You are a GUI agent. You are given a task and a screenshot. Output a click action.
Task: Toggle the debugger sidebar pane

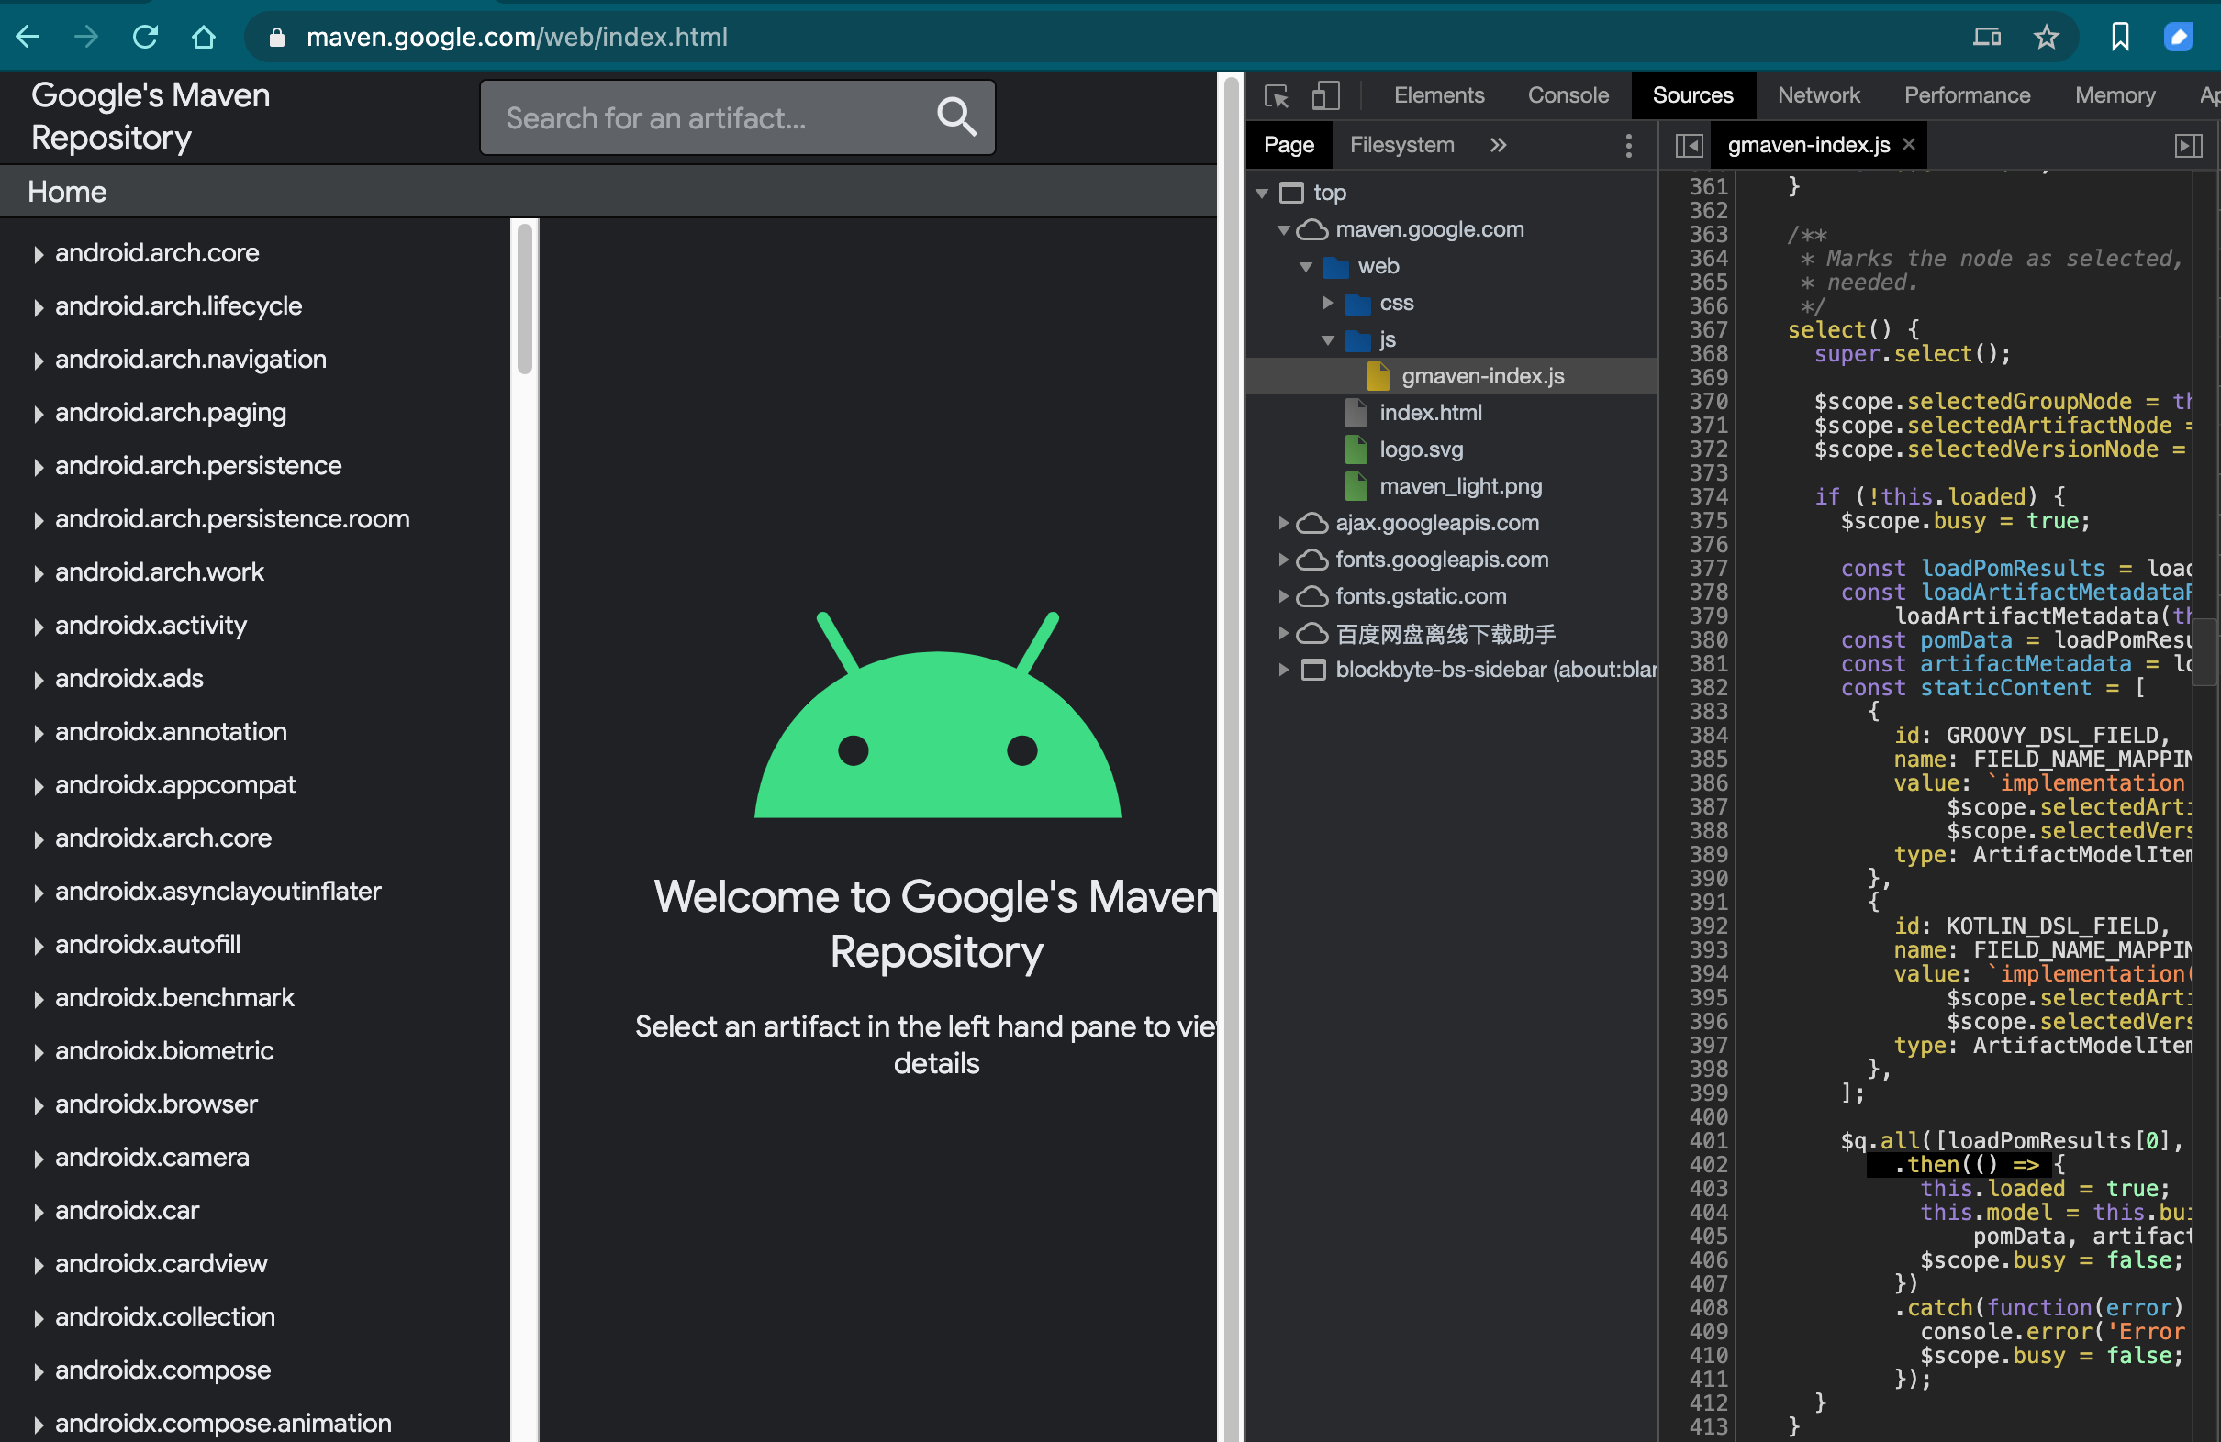[2187, 146]
